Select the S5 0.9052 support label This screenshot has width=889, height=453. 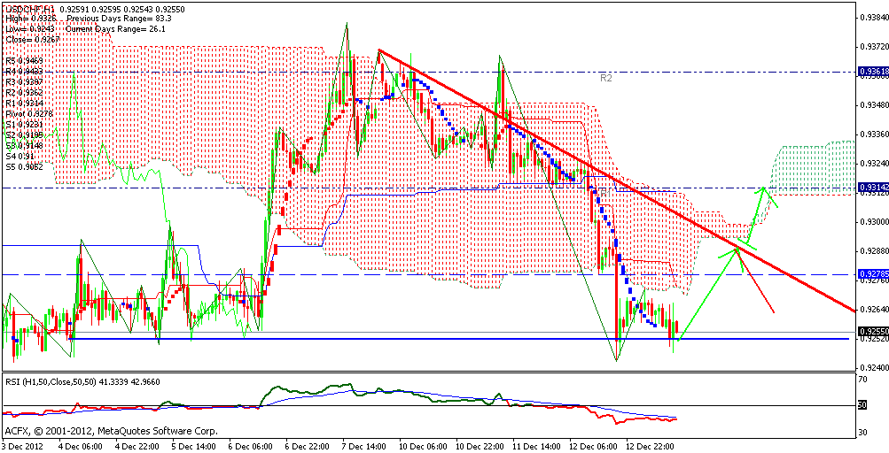point(27,166)
